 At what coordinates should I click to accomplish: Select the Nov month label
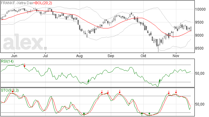coord(176,56)
